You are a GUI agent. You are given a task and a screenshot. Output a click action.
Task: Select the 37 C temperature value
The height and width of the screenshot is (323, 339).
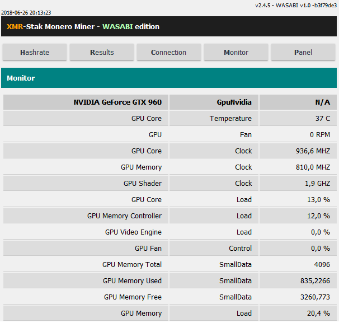[323, 118]
